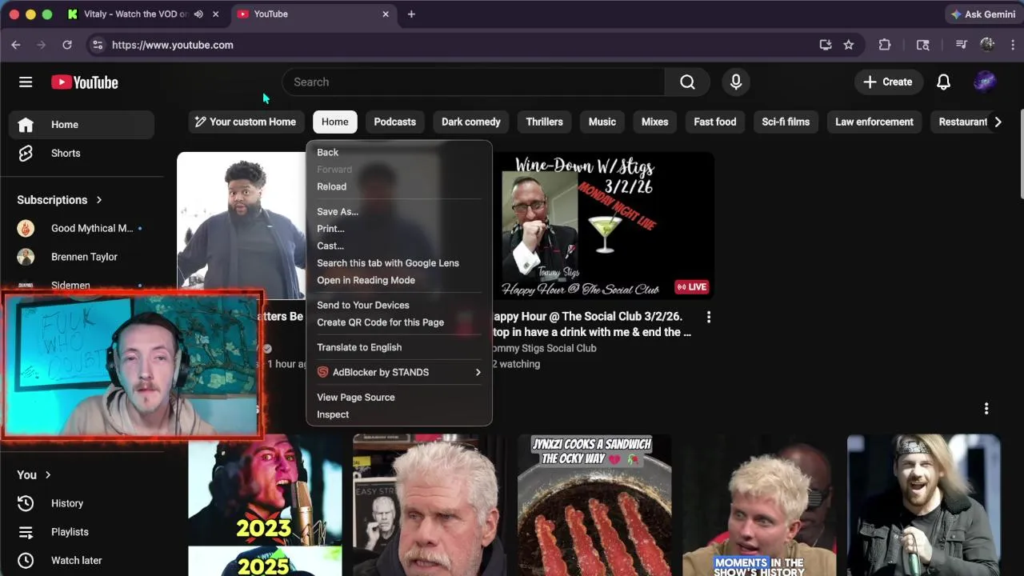The width and height of the screenshot is (1024, 576).
Task: Open a new browser tab
Action: point(411,14)
